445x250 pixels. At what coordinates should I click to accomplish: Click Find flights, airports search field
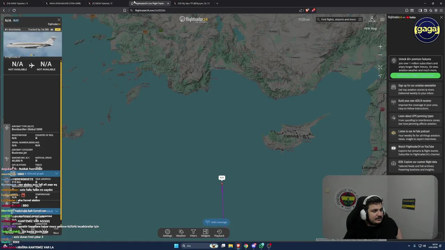click(x=339, y=19)
